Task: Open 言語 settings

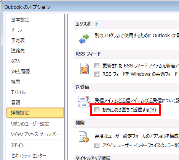Action: coord(35,102)
